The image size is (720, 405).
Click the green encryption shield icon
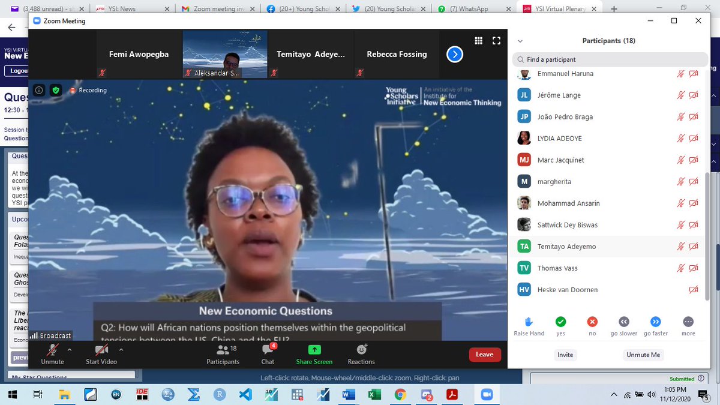(56, 90)
